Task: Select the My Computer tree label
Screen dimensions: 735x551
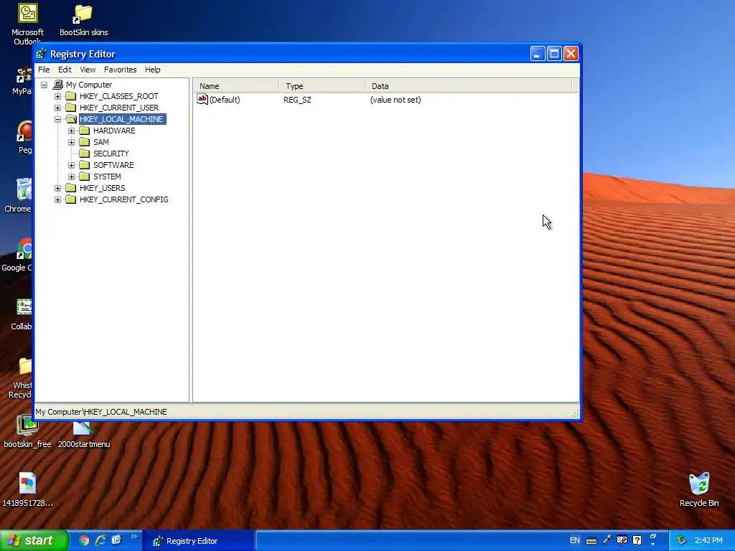Action: tap(89, 85)
